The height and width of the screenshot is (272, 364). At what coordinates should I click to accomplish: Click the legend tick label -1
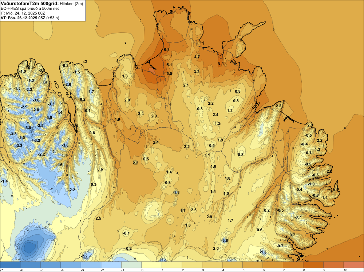coord(122,270)
